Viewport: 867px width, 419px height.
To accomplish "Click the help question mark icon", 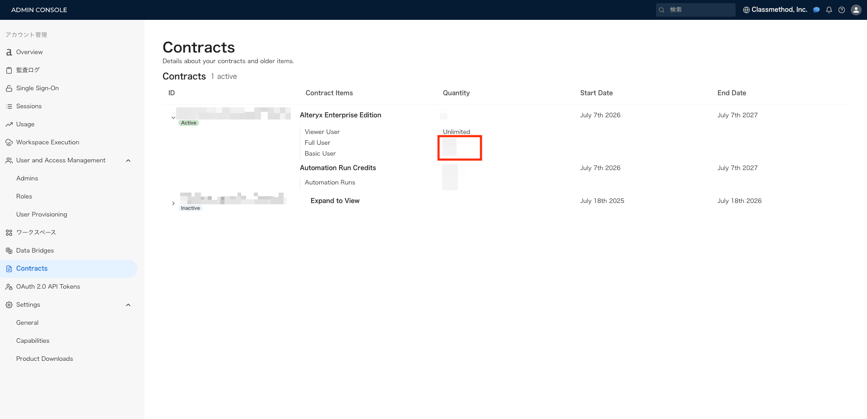I will pyautogui.click(x=842, y=10).
